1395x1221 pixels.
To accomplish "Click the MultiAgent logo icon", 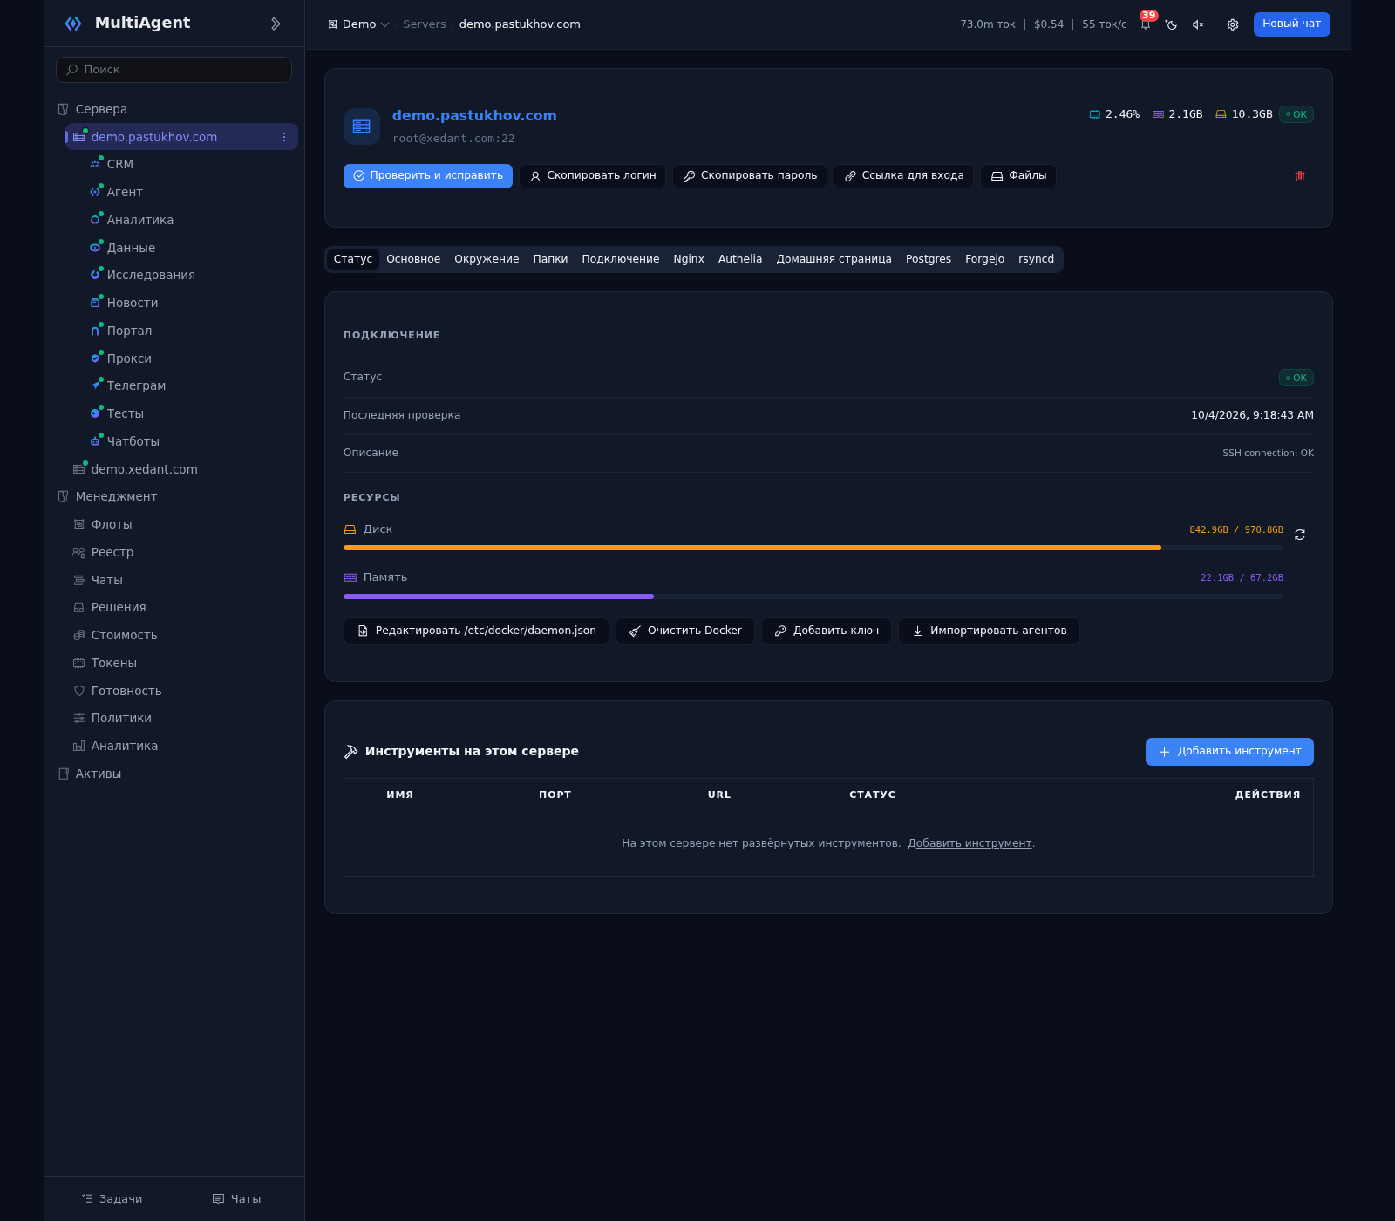I will click(x=74, y=24).
